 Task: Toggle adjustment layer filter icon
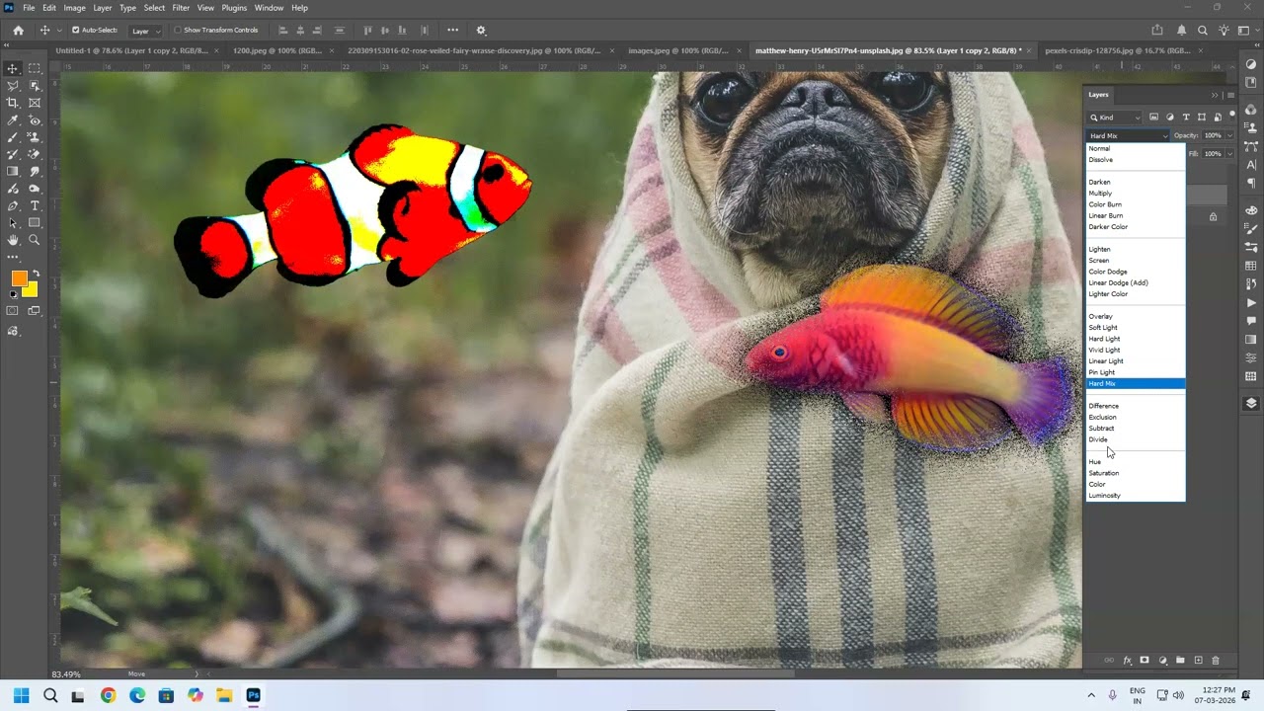tap(1170, 118)
